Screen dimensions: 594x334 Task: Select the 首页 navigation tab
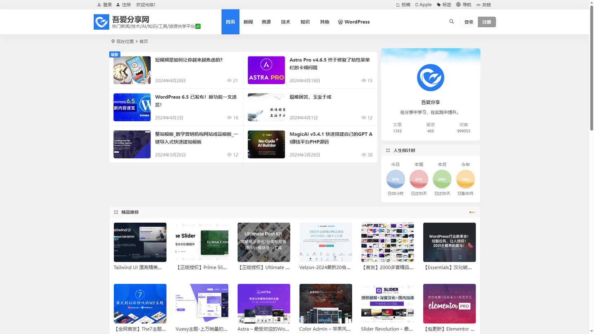(x=230, y=22)
